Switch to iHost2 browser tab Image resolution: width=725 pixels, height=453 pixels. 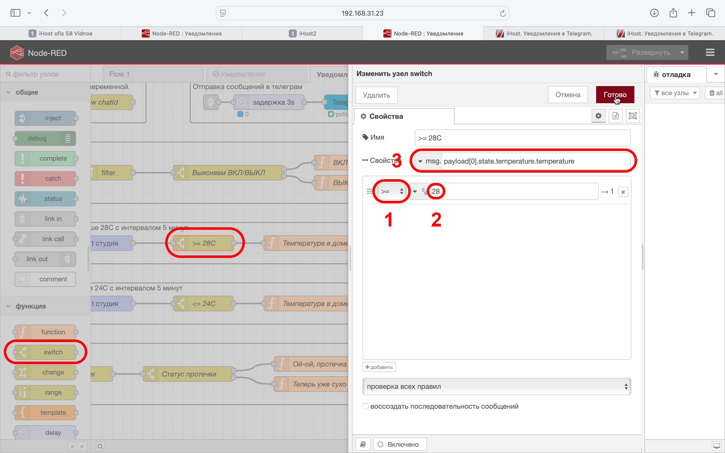pyautogui.click(x=303, y=33)
